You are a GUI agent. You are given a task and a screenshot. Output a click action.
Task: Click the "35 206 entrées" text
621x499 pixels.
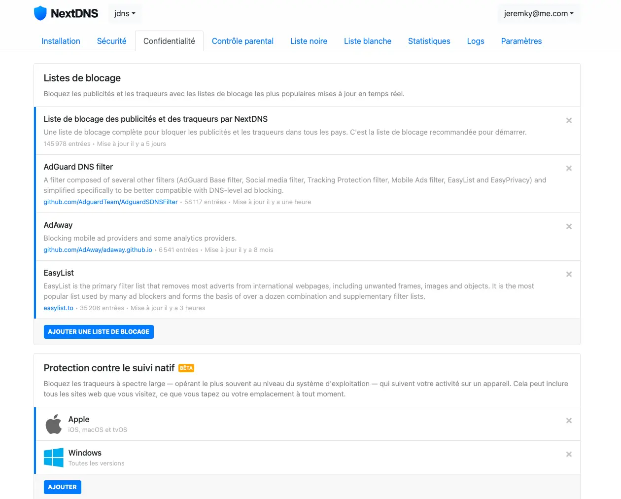(x=102, y=308)
